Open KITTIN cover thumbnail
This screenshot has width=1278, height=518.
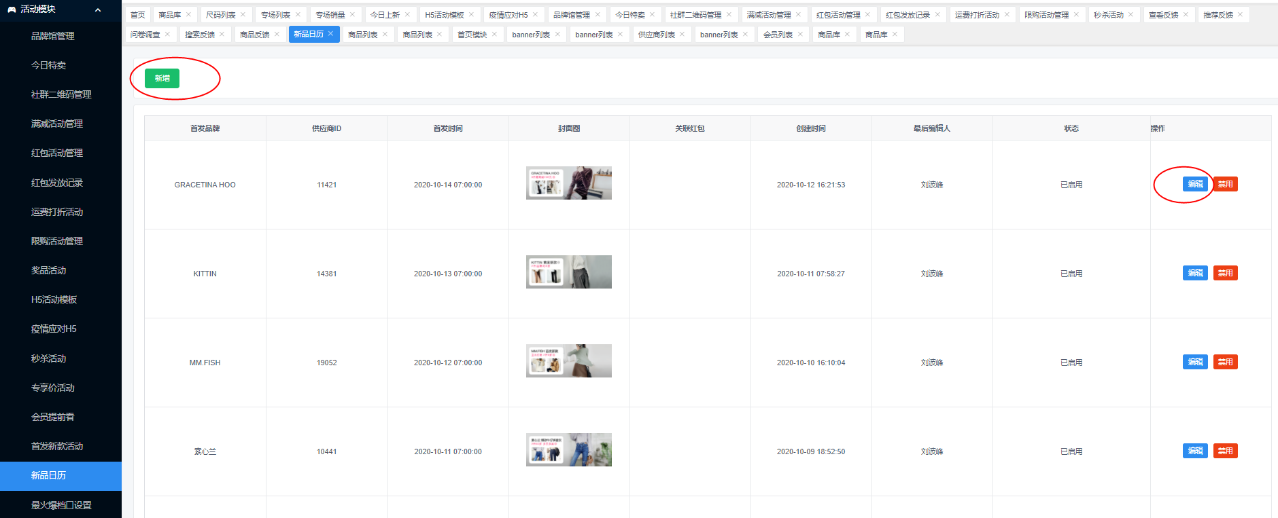pos(569,272)
